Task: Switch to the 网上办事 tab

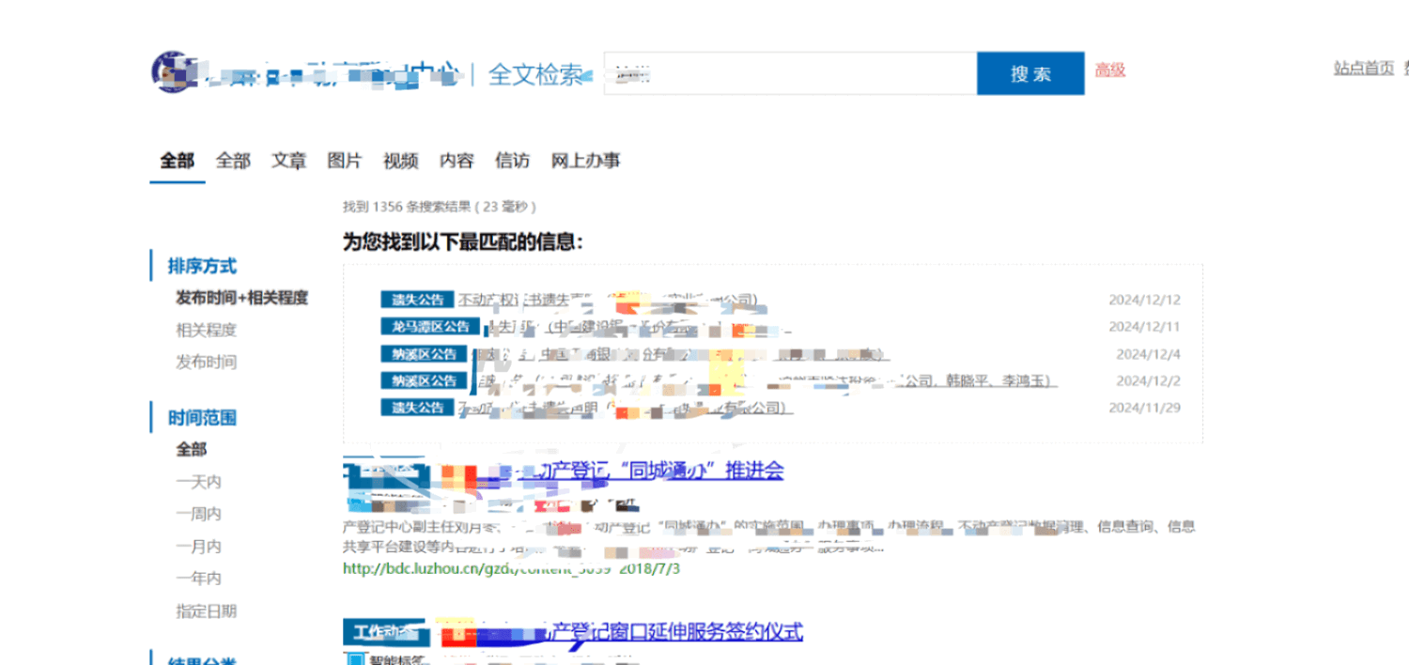Action: point(585,161)
